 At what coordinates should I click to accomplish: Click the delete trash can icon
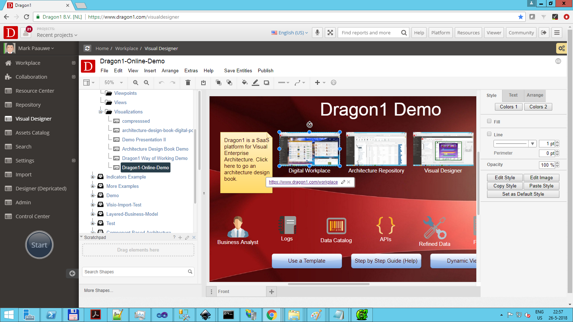188,83
